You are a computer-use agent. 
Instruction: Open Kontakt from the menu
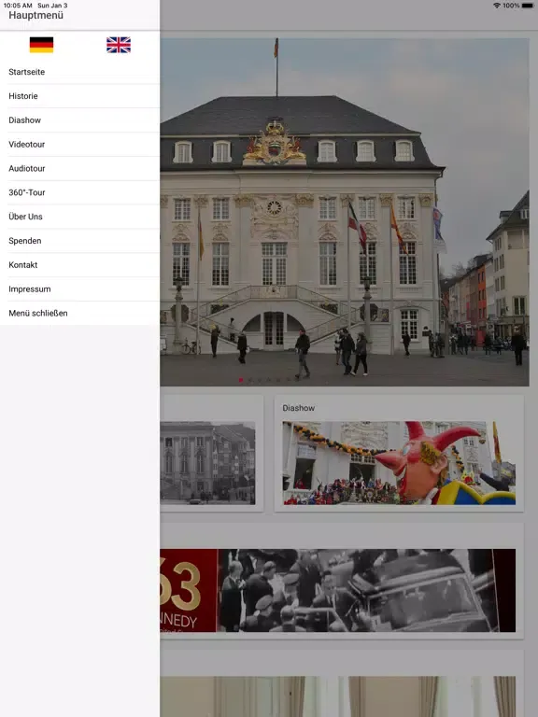tap(79, 265)
